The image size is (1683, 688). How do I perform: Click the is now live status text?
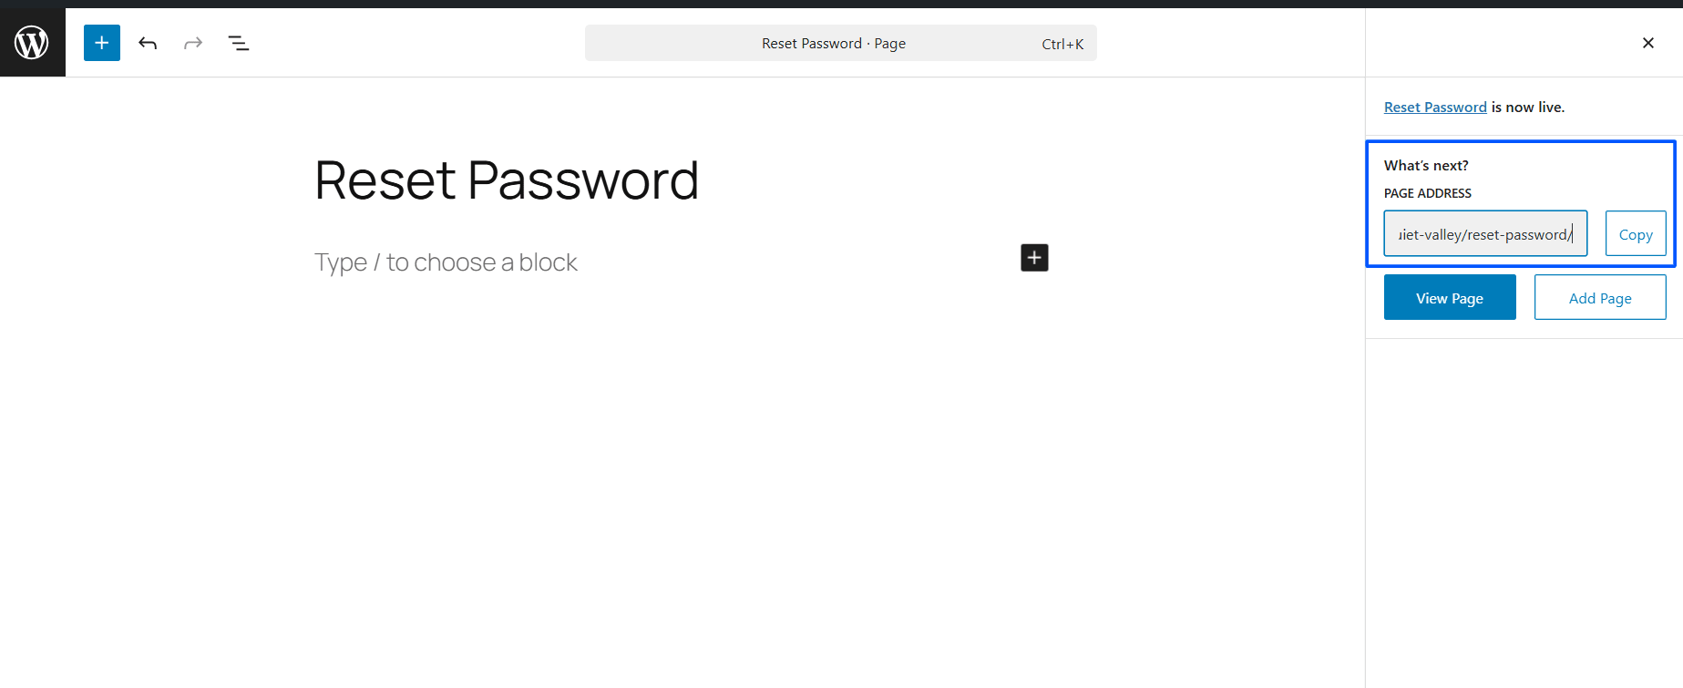click(x=1528, y=107)
